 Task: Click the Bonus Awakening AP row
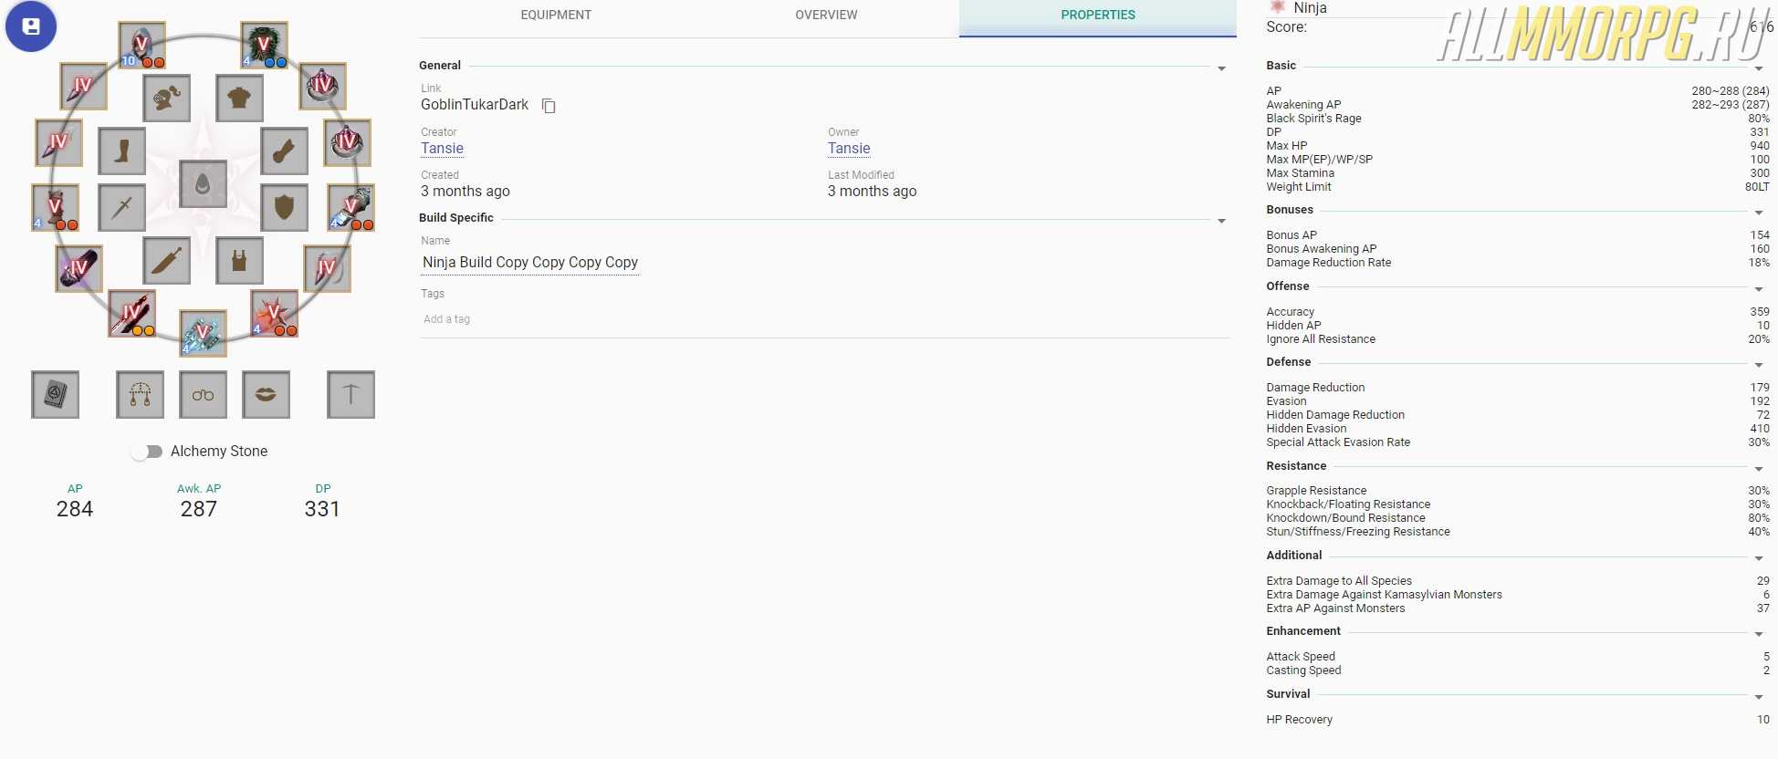pos(1518,249)
